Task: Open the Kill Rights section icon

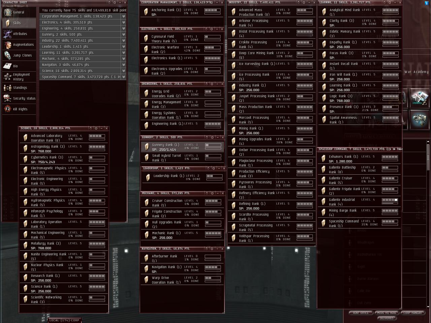Action: click(x=7, y=109)
